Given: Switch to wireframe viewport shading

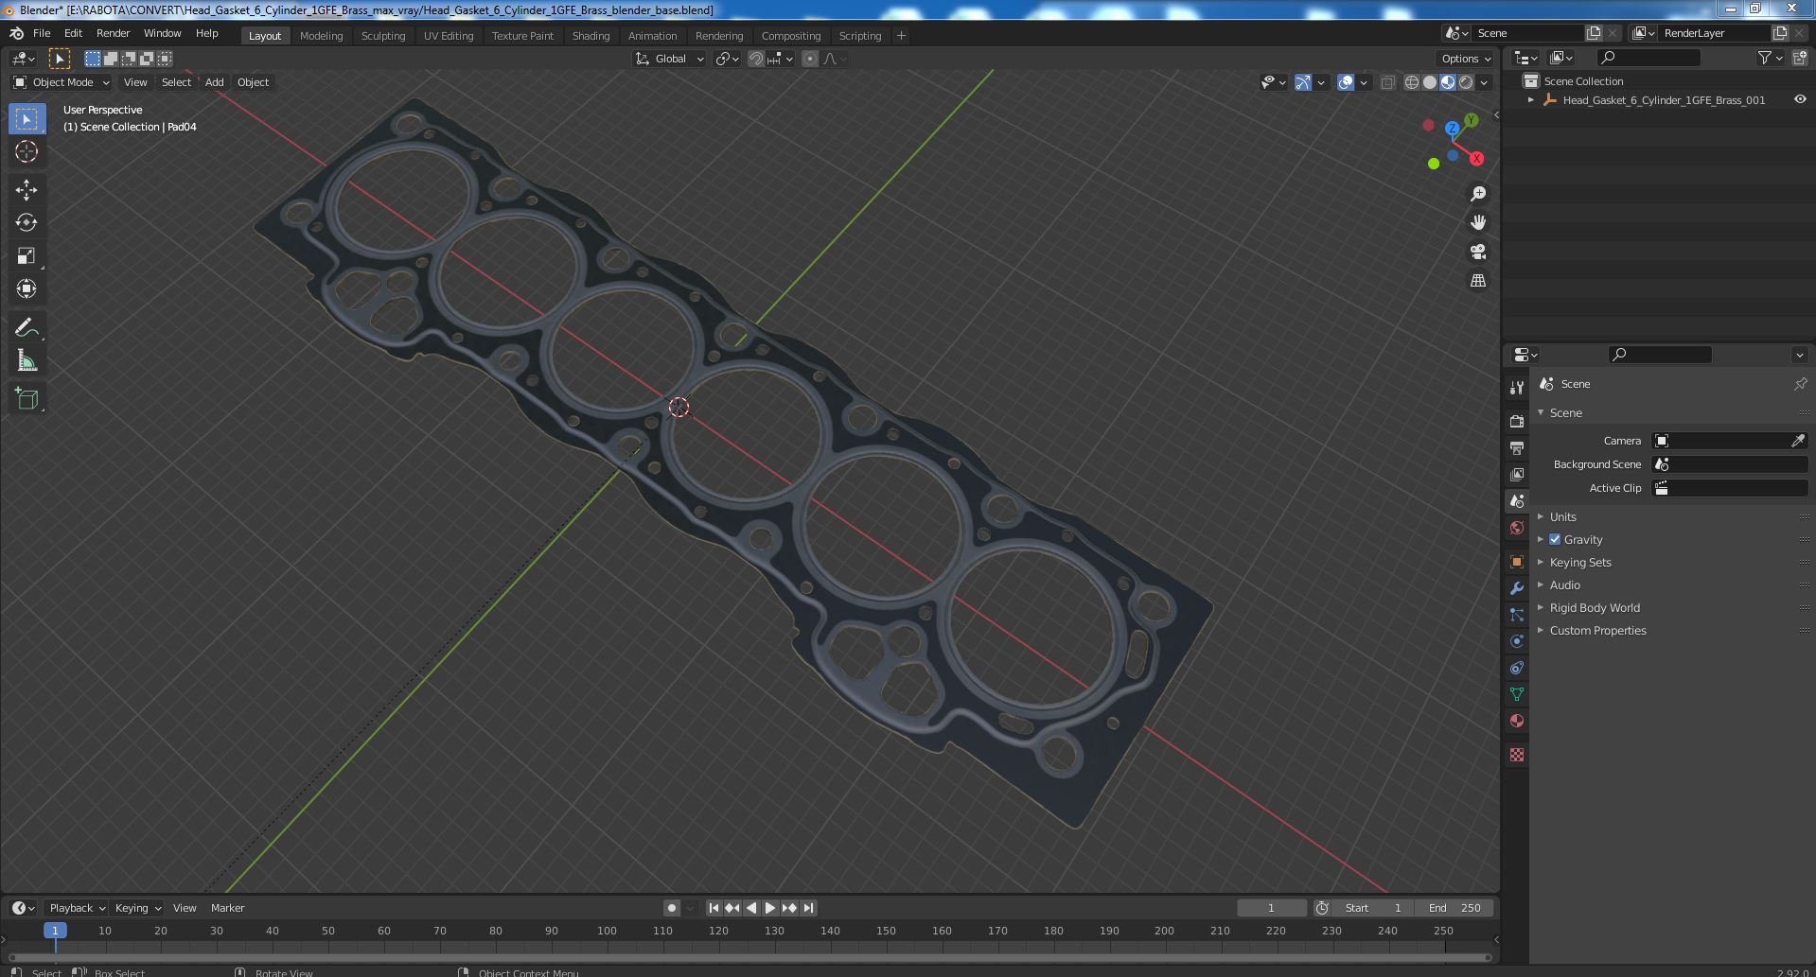Looking at the screenshot, I should (x=1412, y=82).
